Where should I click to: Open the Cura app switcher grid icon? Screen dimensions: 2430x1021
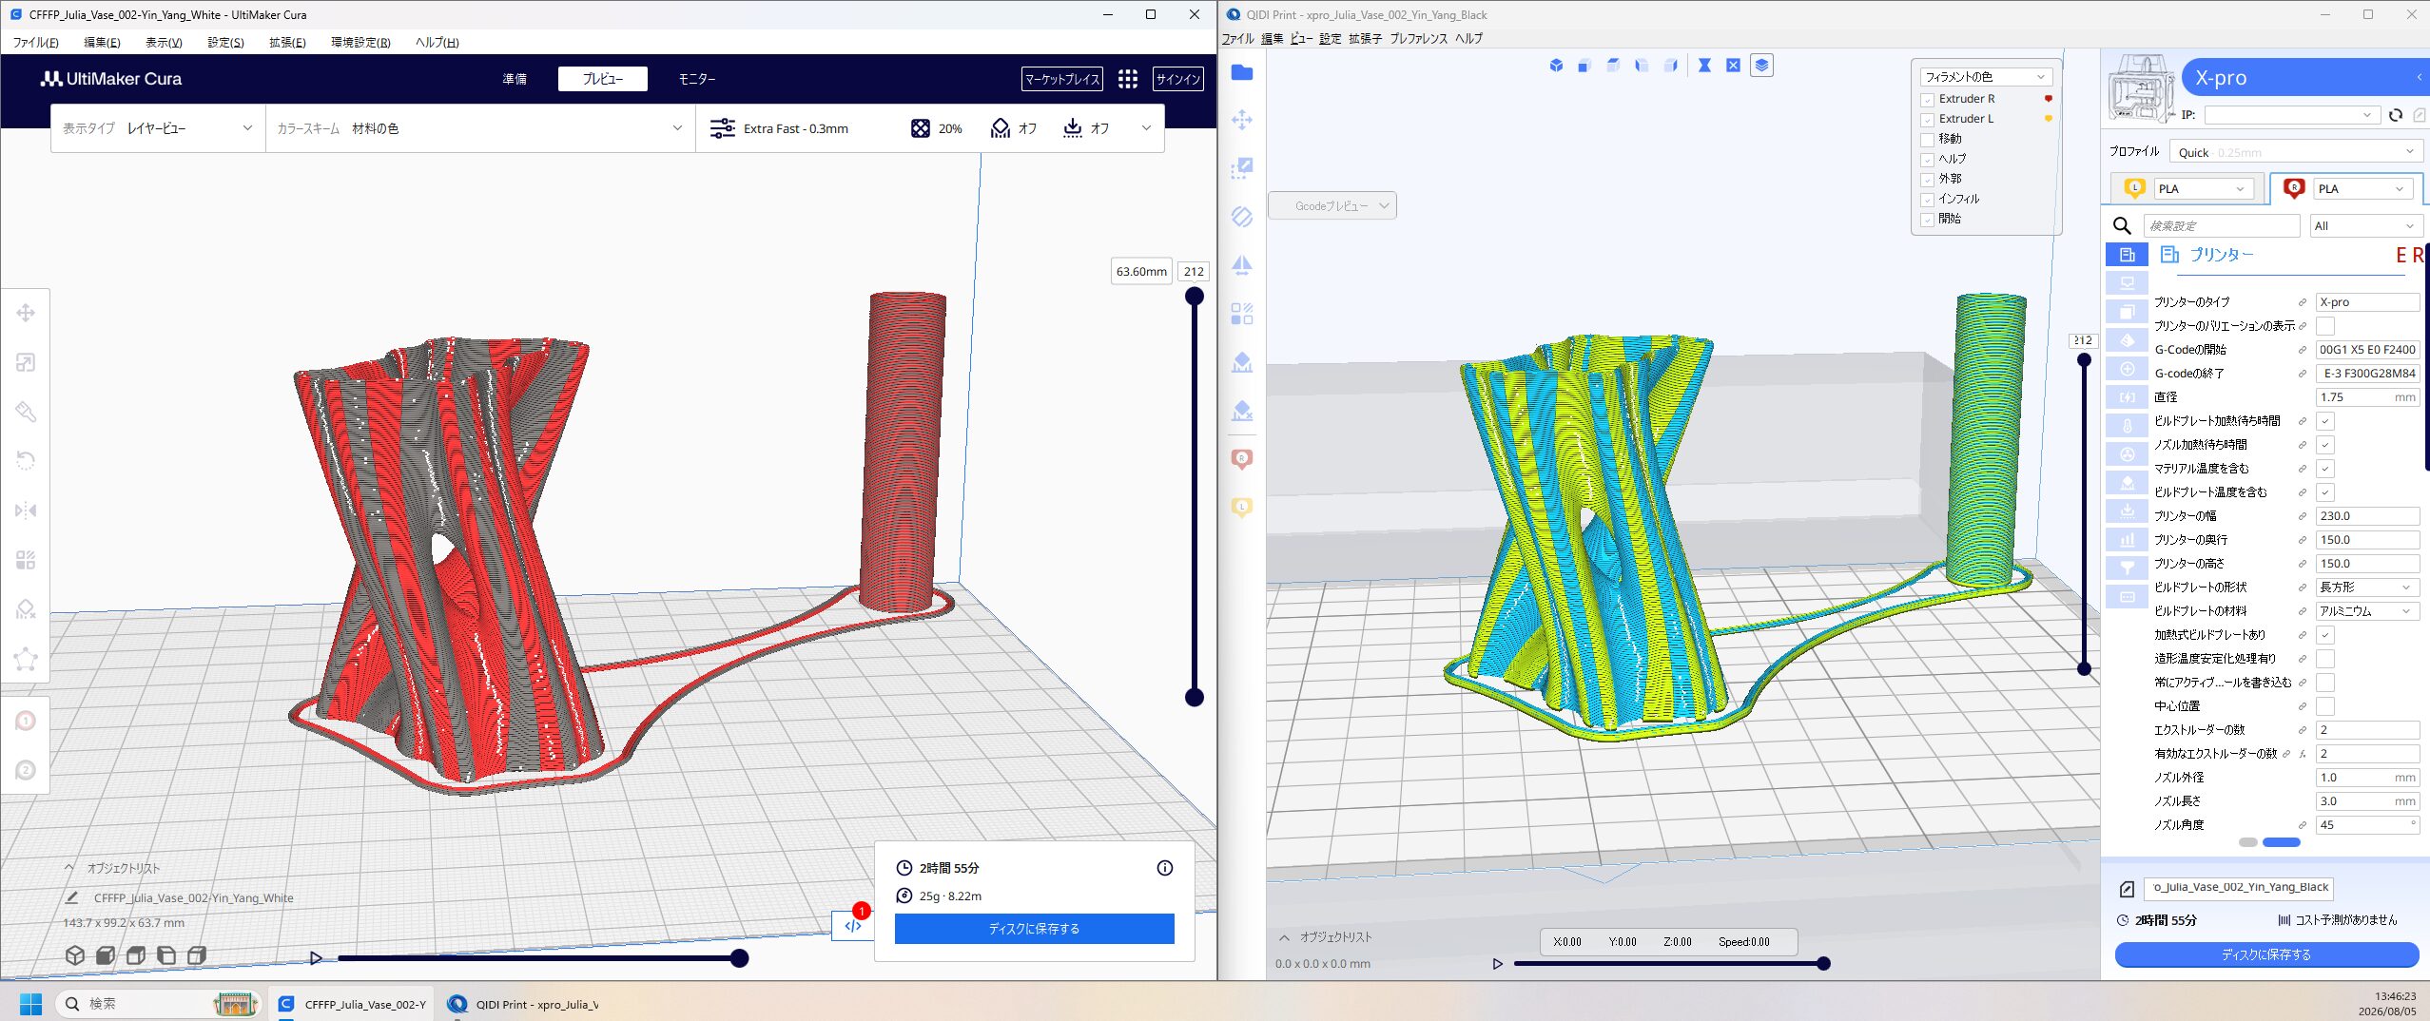pos(1128,79)
